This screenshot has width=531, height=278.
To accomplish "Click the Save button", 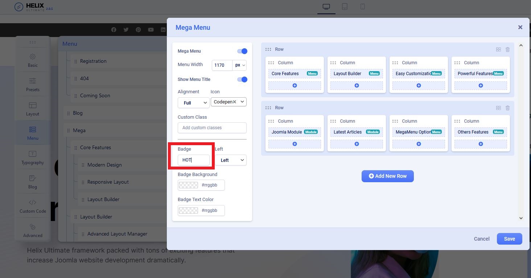I will coord(509,239).
